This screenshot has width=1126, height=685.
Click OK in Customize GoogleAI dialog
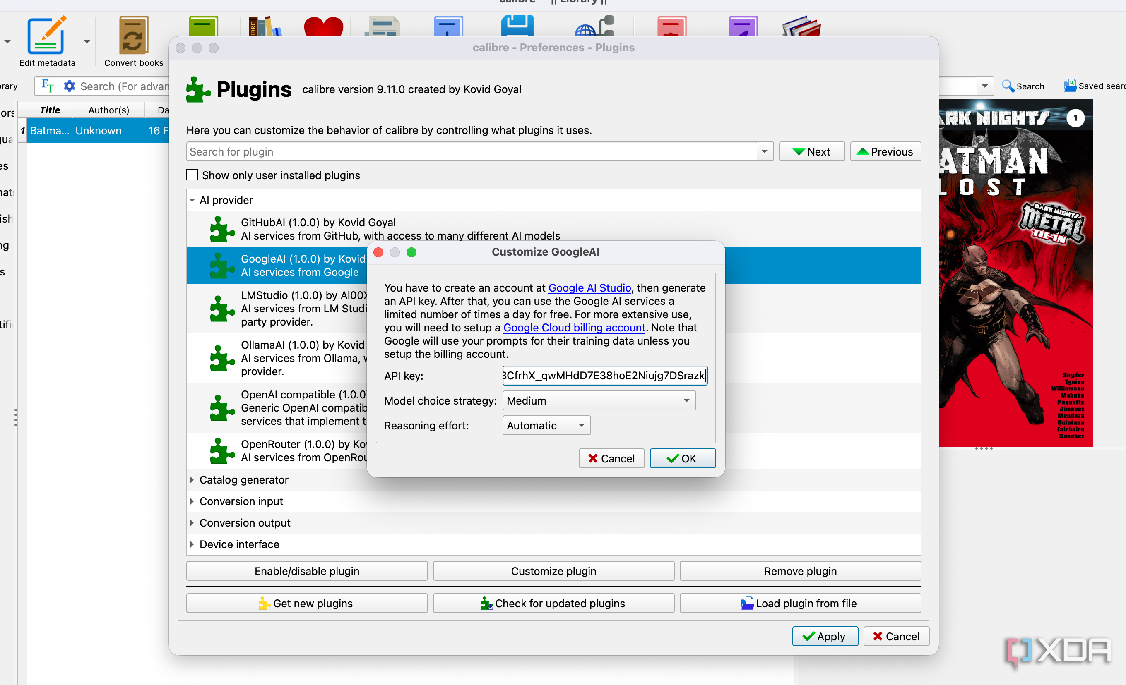pyautogui.click(x=682, y=458)
